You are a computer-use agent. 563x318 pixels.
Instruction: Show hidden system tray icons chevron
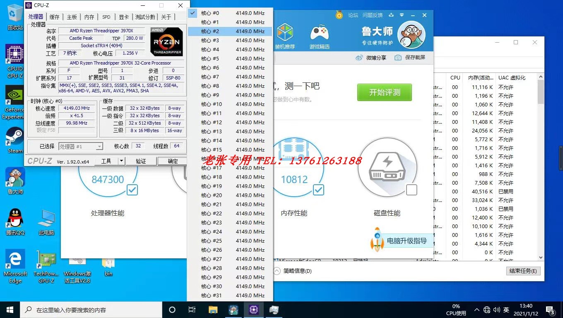tap(477, 310)
